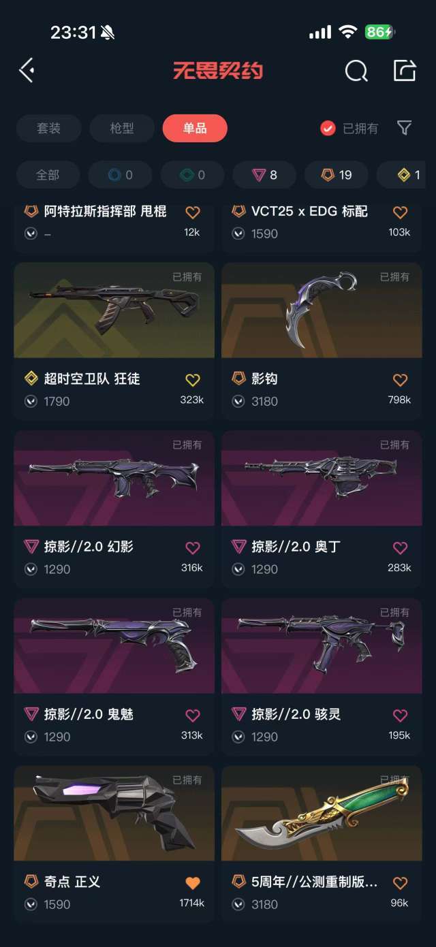Viewport: 436px width, 947px height.
Task: Favorite 影钩 with heart icon
Action: pyautogui.click(x=400, y=380)
